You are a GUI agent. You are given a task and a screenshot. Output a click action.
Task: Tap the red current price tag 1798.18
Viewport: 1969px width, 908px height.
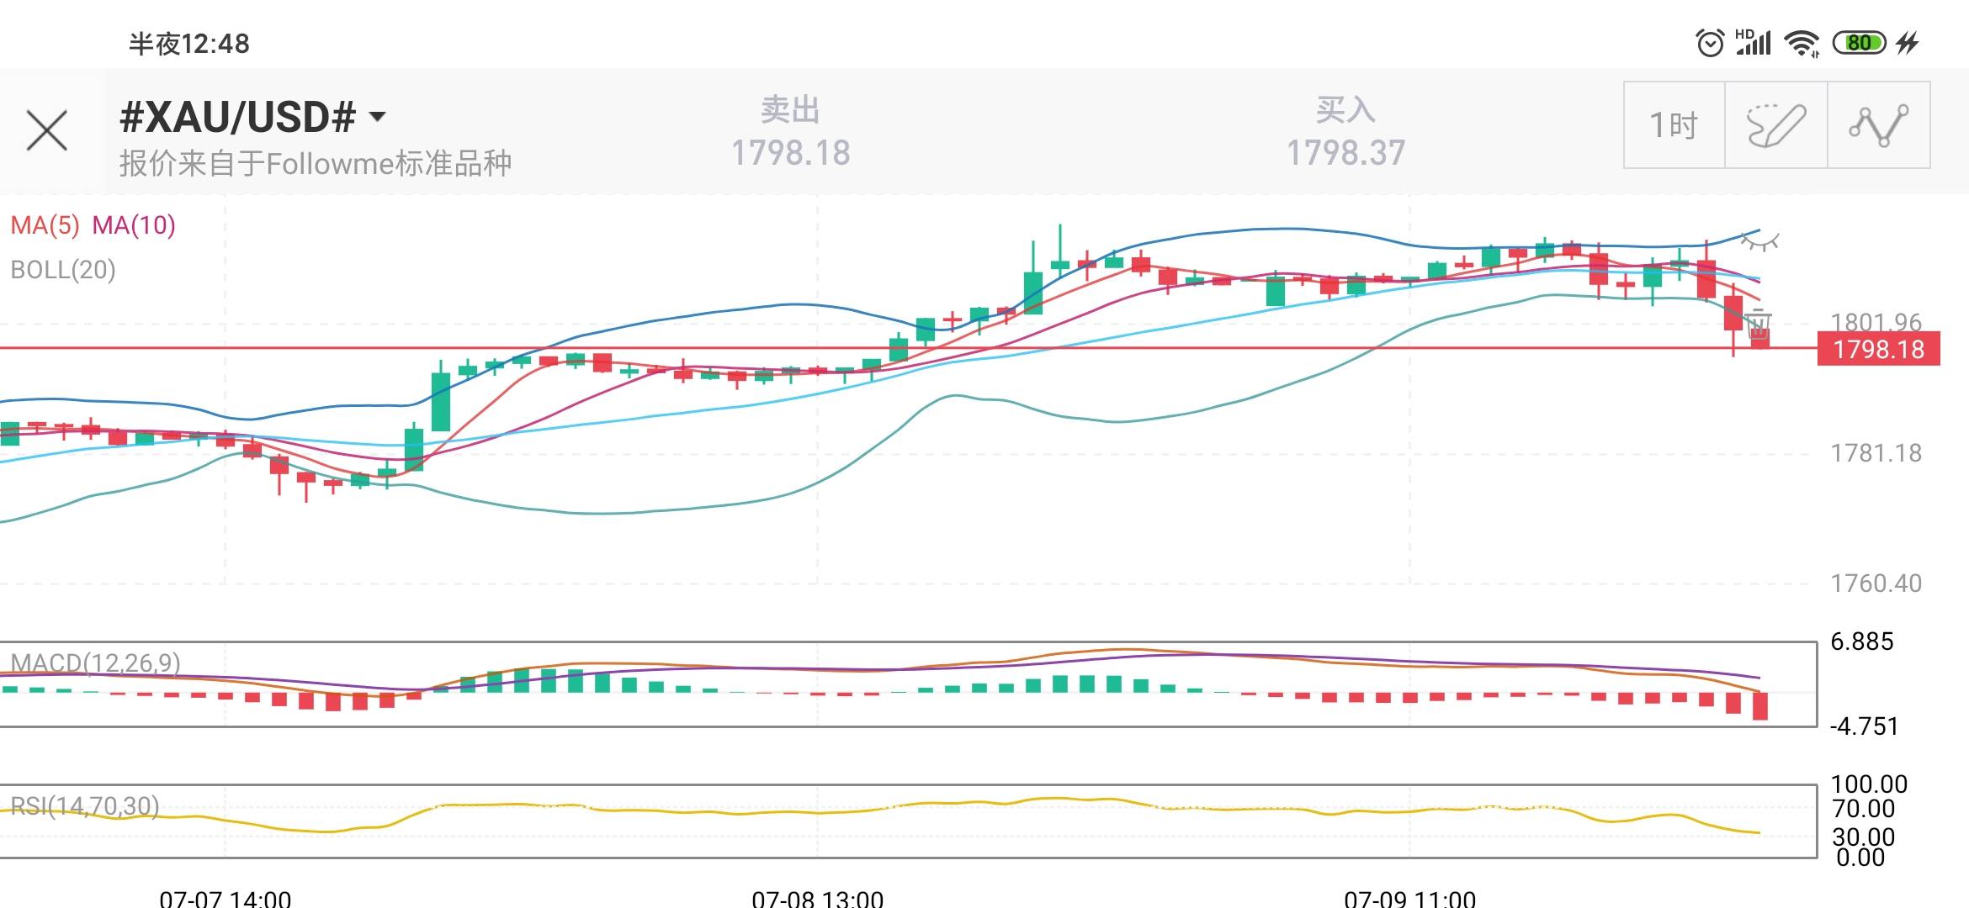tap(1878, 349)
